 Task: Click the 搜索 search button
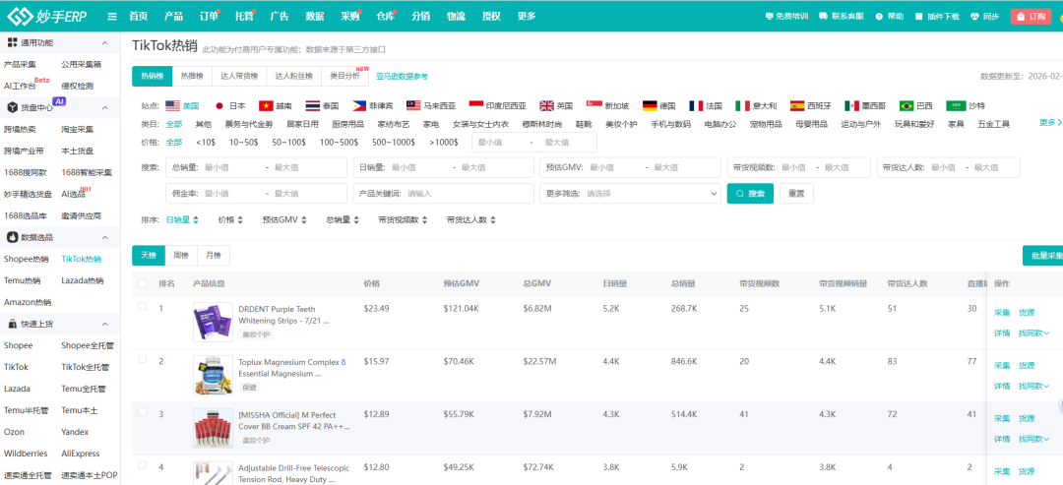[x=750, y=194]
